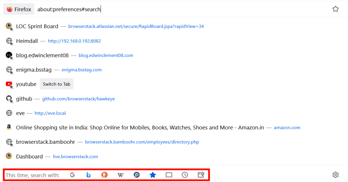Open bamboohr employees directory link
This screenshot has height=182, width=348.
[x=142, y=142]
